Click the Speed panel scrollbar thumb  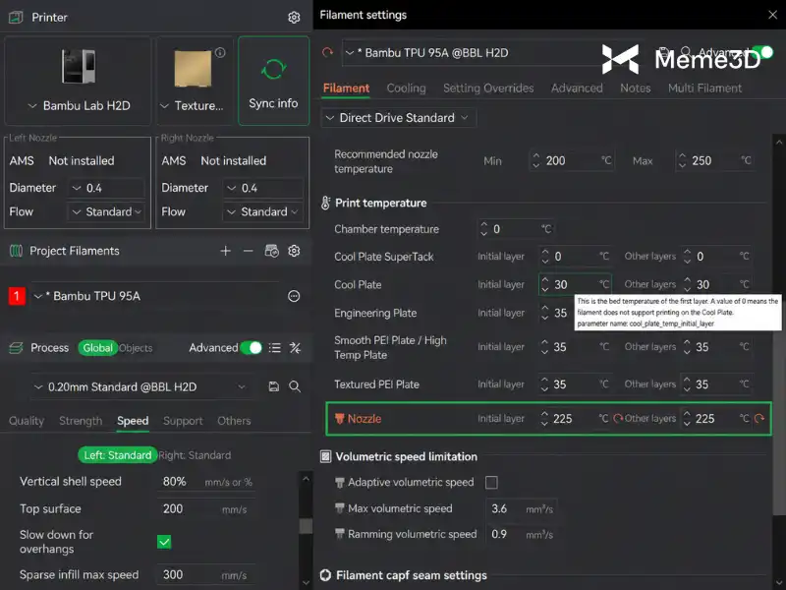(306, 526)
